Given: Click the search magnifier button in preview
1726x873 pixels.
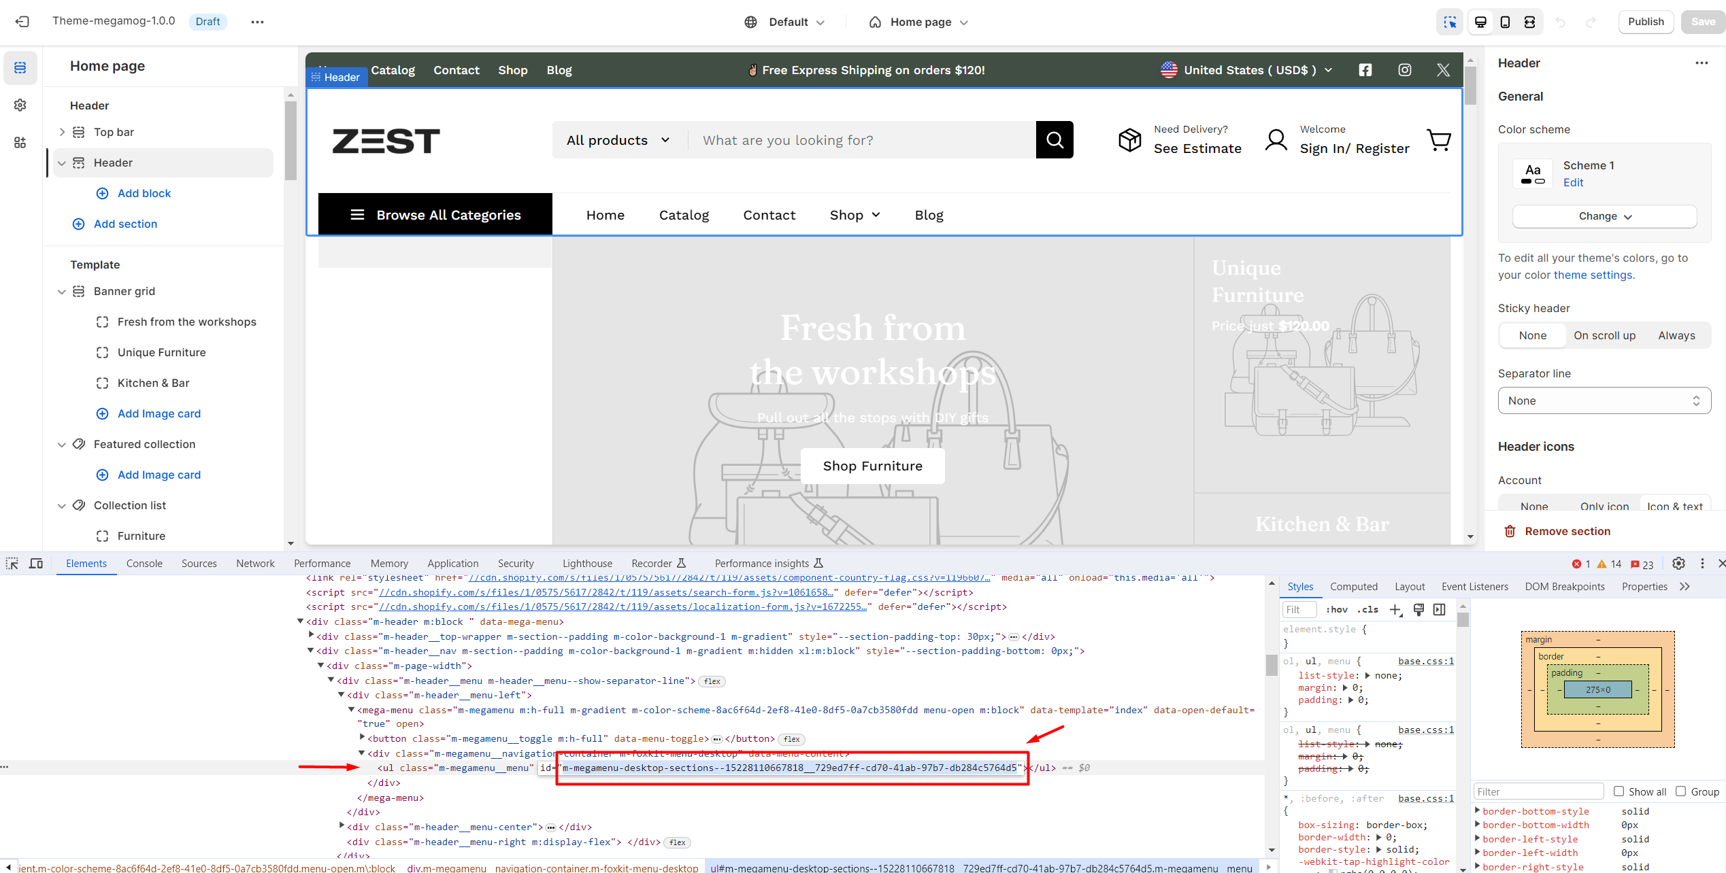Looking at the screenshot, I should pos(1055,140).
